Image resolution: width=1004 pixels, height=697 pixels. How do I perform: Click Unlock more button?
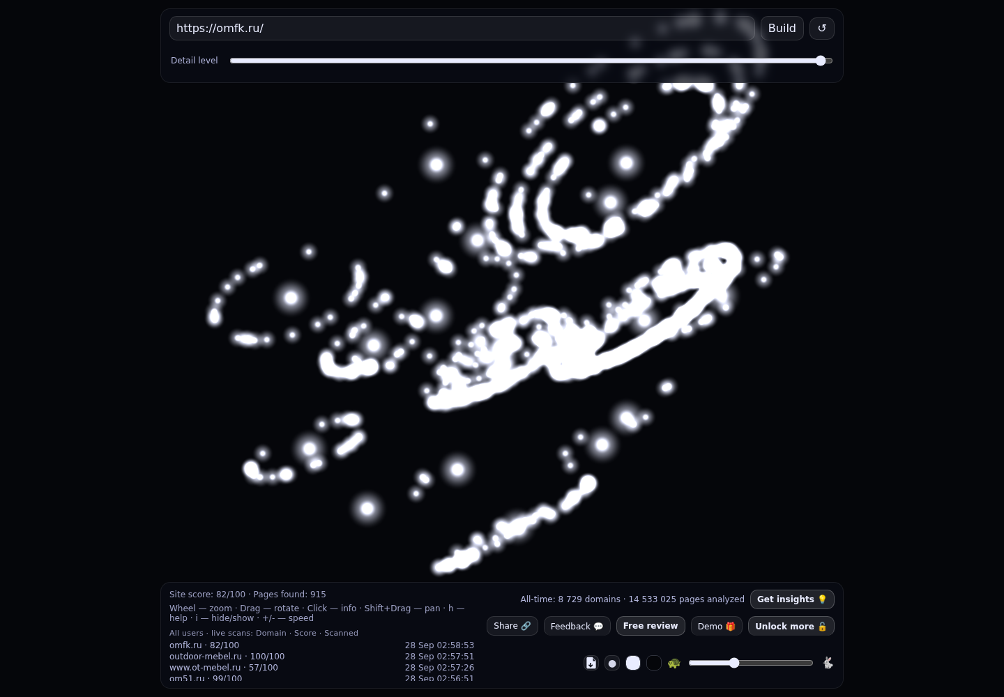coord(791,626)
